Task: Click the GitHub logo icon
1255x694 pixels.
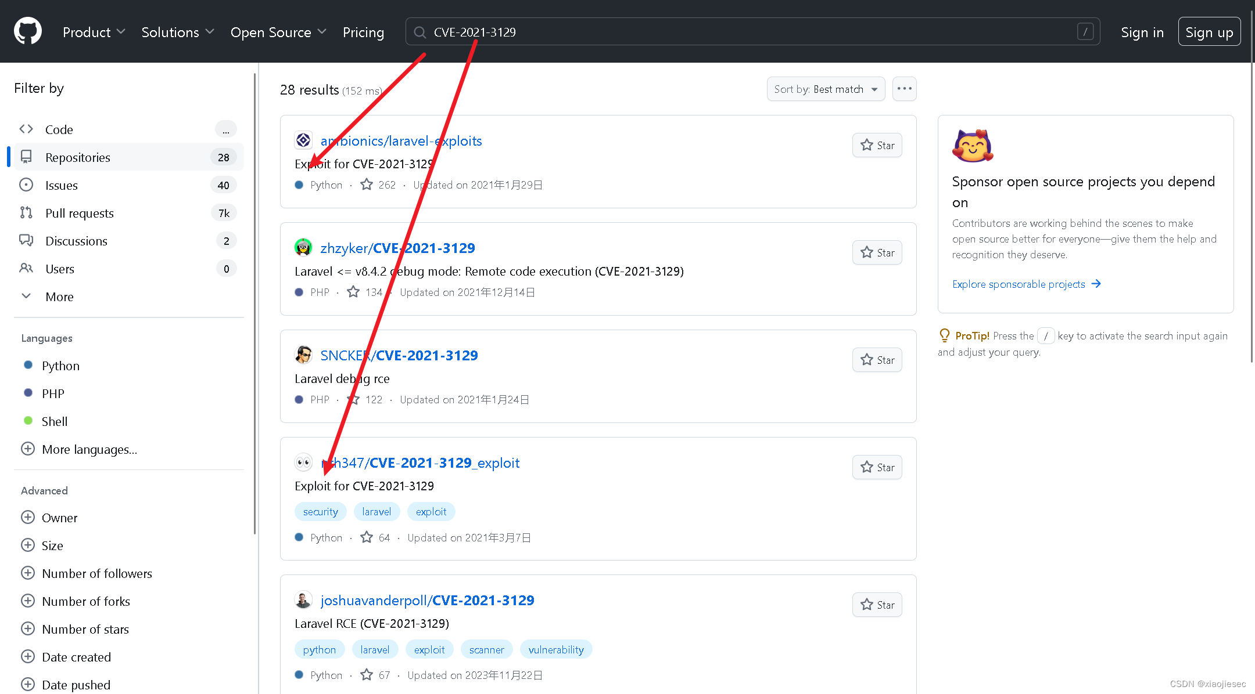Action: (x=27, y=31)
